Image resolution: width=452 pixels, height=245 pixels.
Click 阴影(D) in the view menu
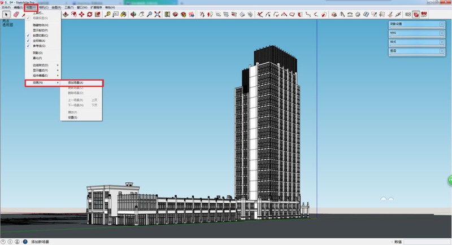pos(37,53)
